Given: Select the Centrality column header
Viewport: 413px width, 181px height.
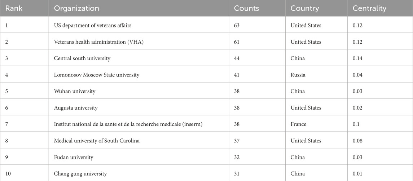Looking at the screenshot, I should (x=369, y=8).
